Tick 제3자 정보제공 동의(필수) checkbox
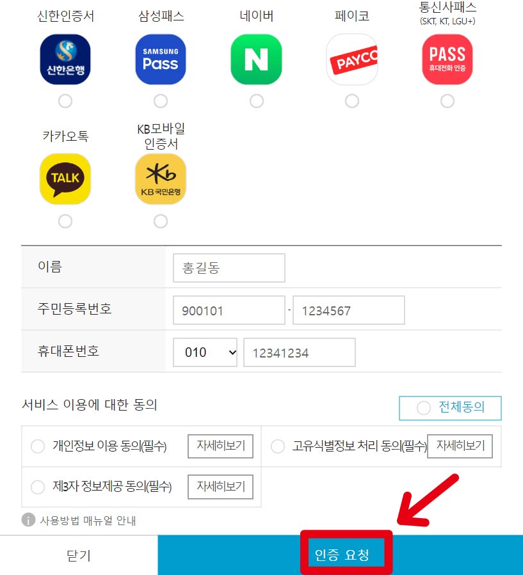The width and height of the screenshot is (523, 575). [x=38, y=487]
